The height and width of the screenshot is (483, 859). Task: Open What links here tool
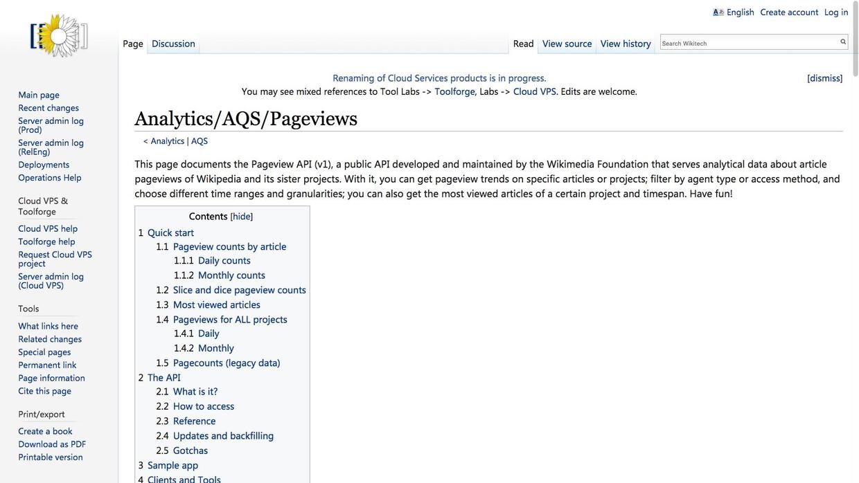(48, 326)
